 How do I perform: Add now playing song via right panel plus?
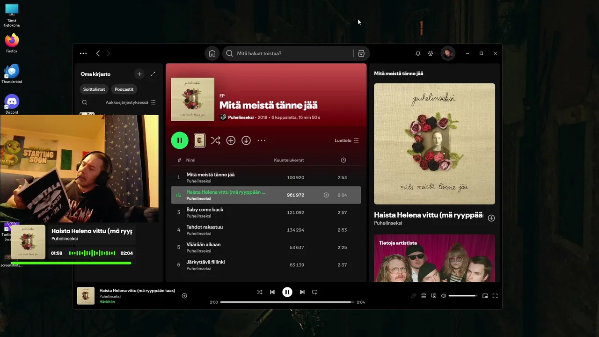point(491,218)
